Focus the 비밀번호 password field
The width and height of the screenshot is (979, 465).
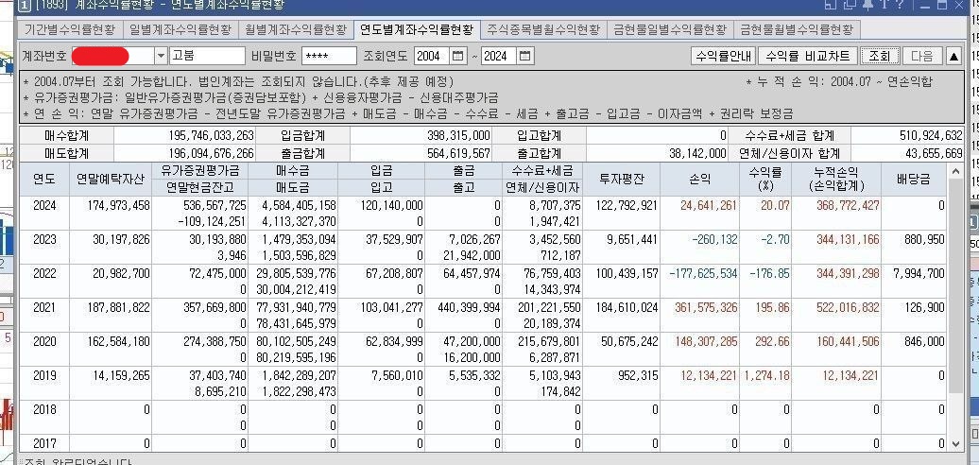click(329, 56)
